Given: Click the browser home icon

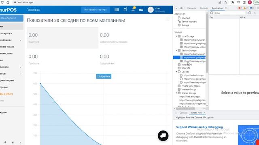Looking at the screenshot, I should pyautogui.click(x=8, y=2).
